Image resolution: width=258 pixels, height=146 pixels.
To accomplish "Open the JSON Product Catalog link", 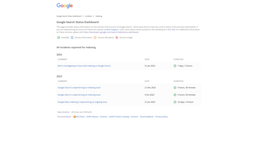I will click(x=119, y=117).
